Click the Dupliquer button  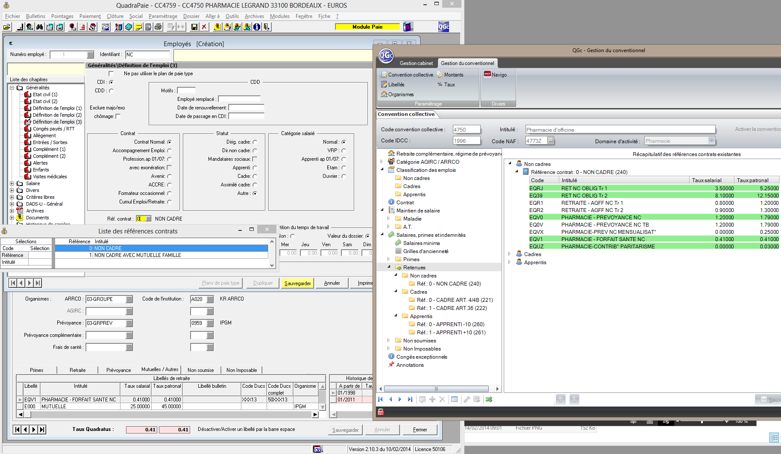(263, 283)
